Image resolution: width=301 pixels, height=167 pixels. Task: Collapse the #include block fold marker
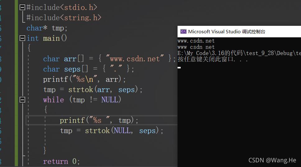click(x=22, y=7)
